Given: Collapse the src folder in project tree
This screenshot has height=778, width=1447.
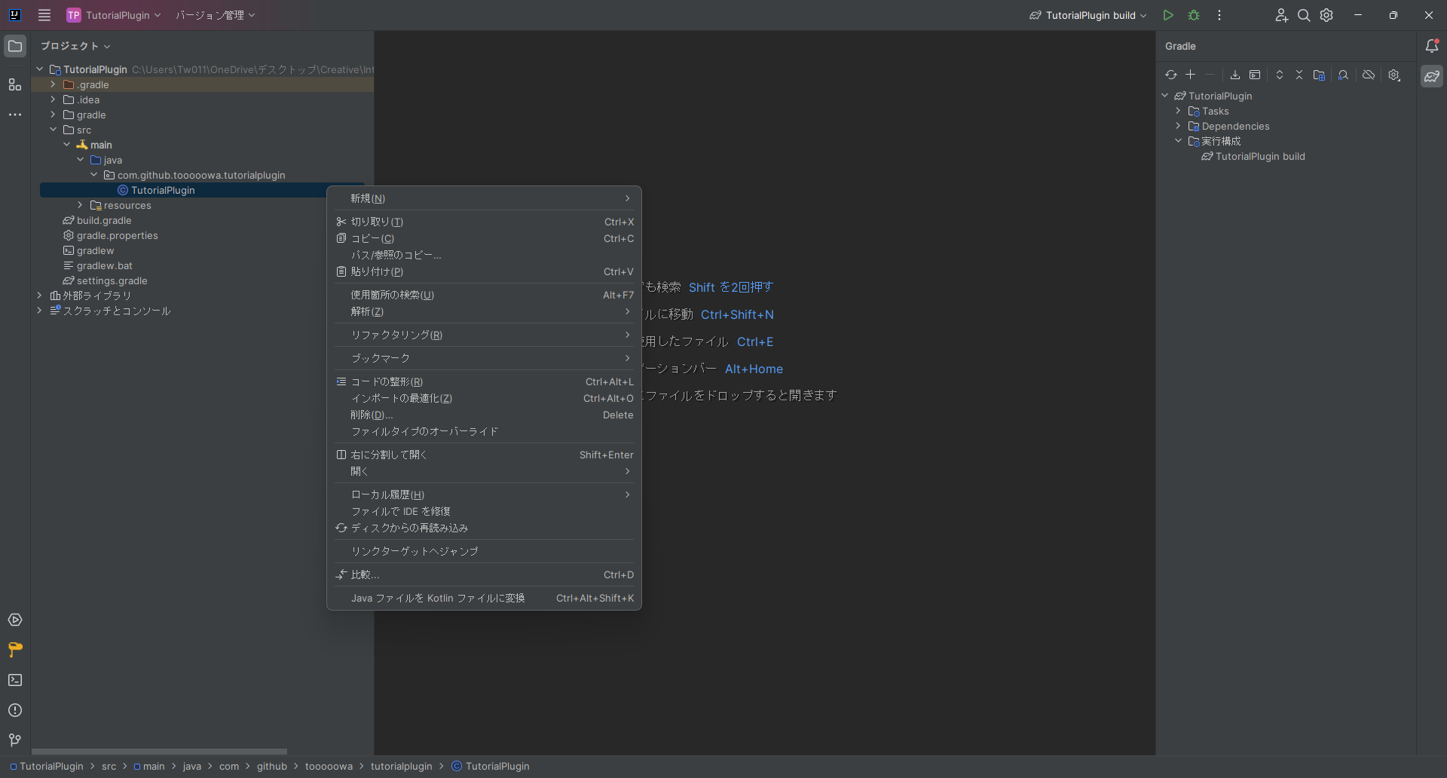Looking at the screenshot, I should (x=54, y=130).
